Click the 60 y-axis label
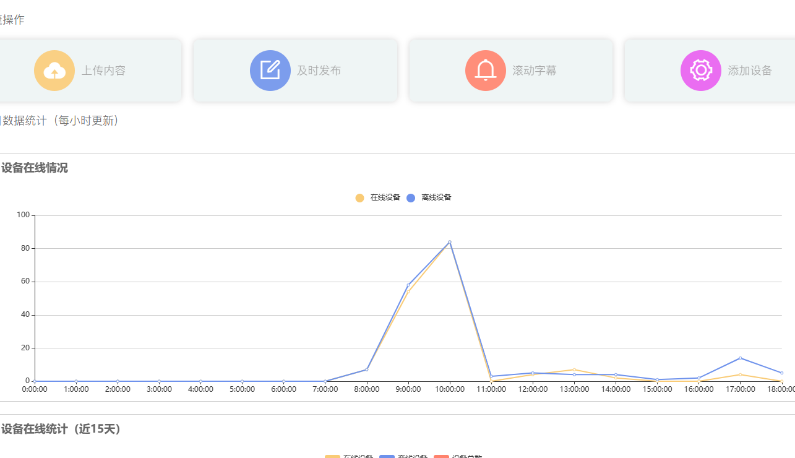This screenshot has height=458, width=795. click(25, 282)
